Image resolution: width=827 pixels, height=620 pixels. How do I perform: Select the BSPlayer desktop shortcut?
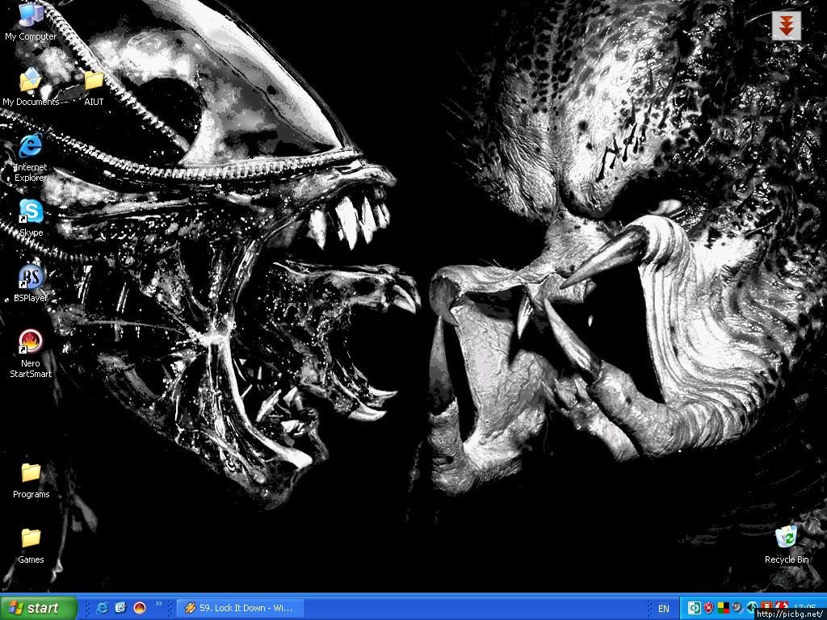pyautogui.click(x=31, y=283)
